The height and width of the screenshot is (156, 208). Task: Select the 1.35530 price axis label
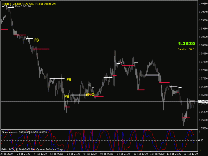tap(203, 120)
